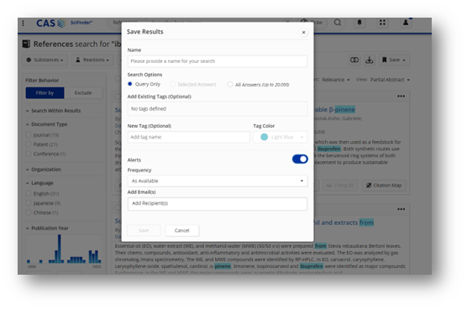Screen dimensions: 467x310
Task: Click the download results icon
Action: [x=370, y=60]
